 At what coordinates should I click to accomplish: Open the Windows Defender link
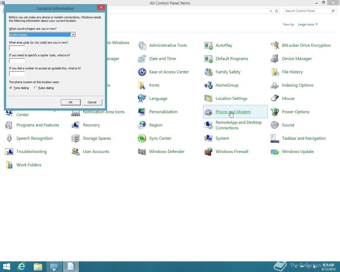[167, 152]
